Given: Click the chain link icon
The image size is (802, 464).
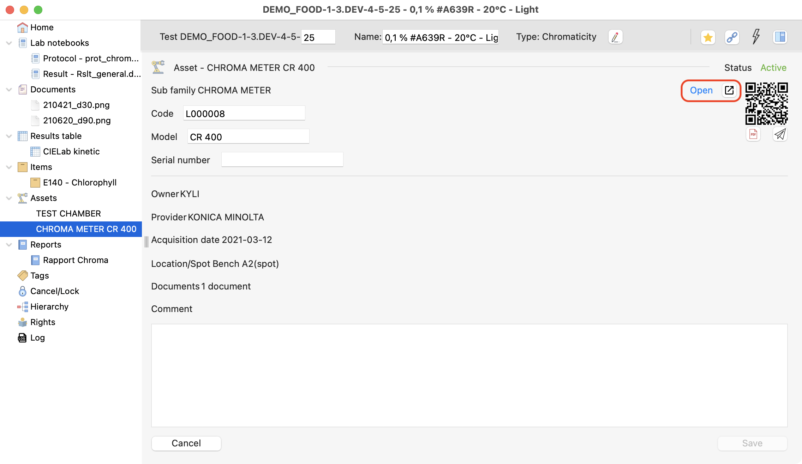Looking at the screenshot, I should point(732,37).
